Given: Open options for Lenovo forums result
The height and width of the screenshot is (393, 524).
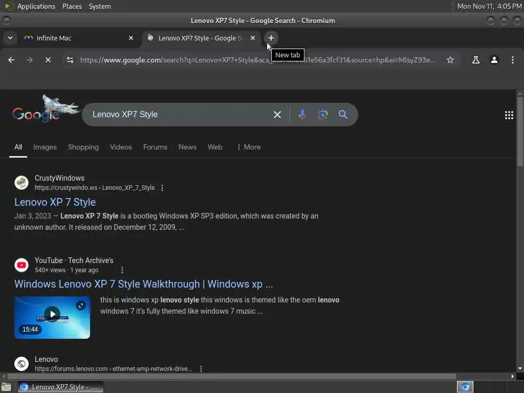Looking at the screenshot, I should point(201,369).
